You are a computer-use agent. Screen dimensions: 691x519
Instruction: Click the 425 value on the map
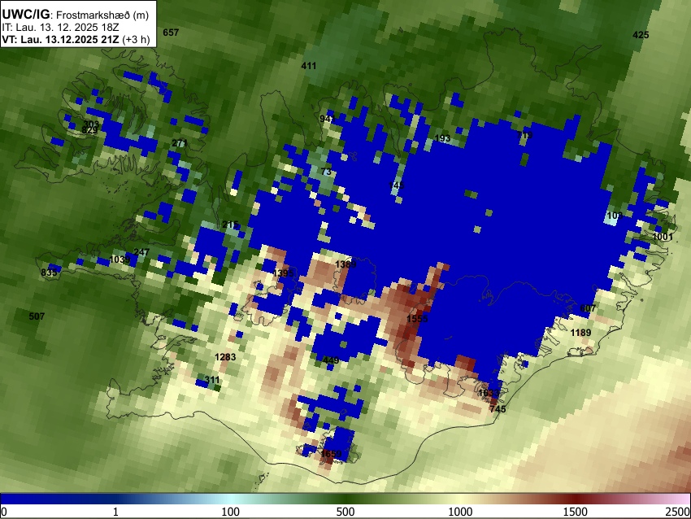[641, 35]
